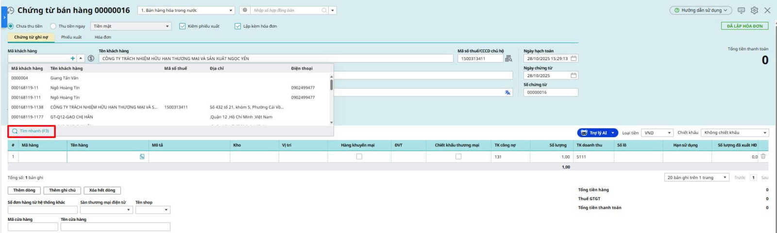777x233 pixels.
Task: Toggle the Lập kèm hóa đơn checkbox
Action: 238,26
